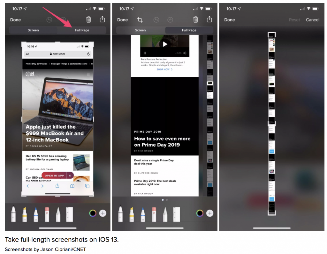Tap the cnet logo on the captured page
This screenshot has width=327, height=254.
[30, 74]
